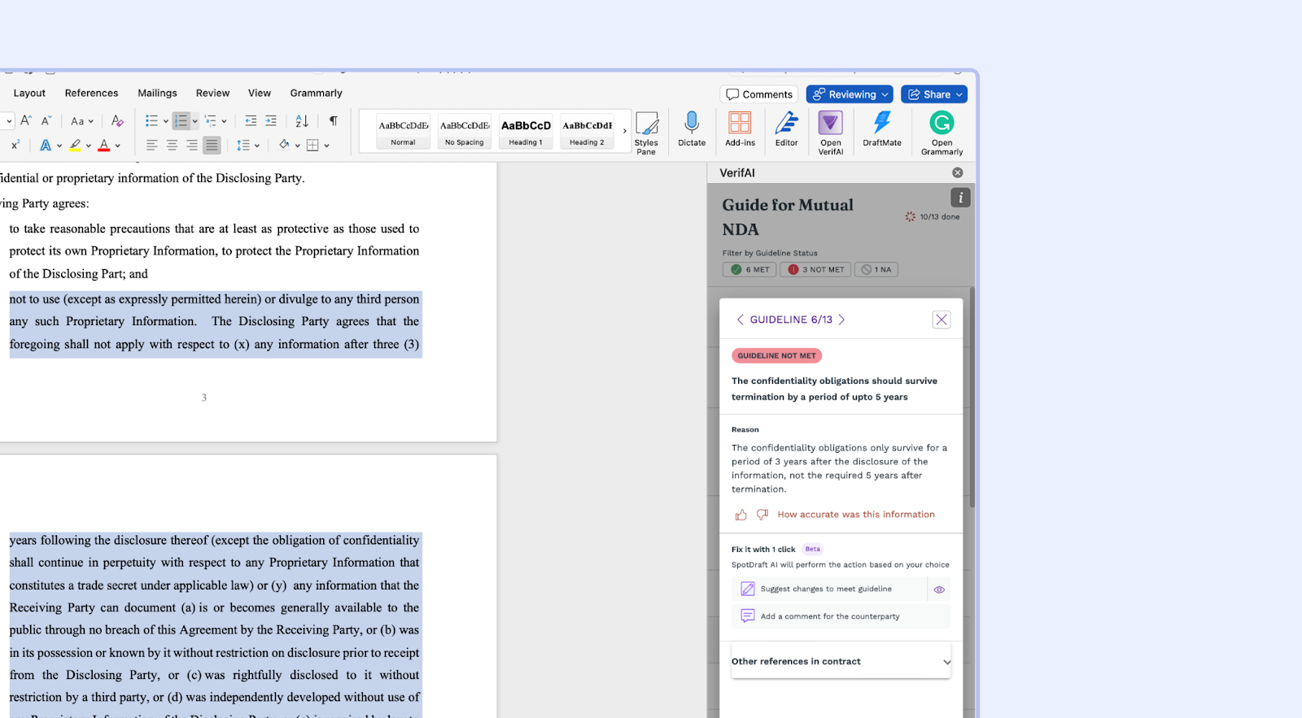The image size is (1302, 718).
Task: Toggle the 3 NOT MET filter
Action: [x=815, y=270]
